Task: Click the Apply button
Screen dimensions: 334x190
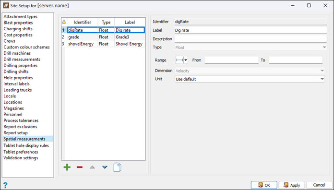Action: coord(292,185)
